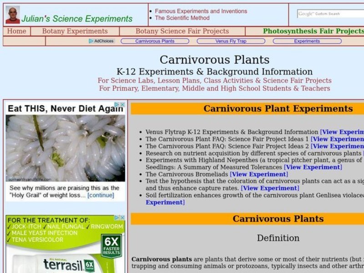364x273 pixels.
Task: Open the Botany Experiments menu item
Action: (x=75, y=31)
